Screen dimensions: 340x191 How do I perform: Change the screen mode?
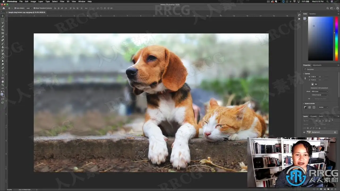point(3,103)
